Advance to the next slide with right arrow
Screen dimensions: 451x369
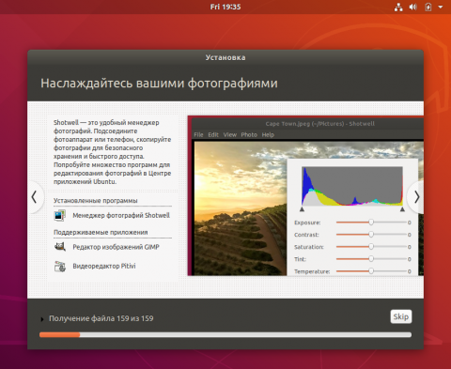click(416, 197)
